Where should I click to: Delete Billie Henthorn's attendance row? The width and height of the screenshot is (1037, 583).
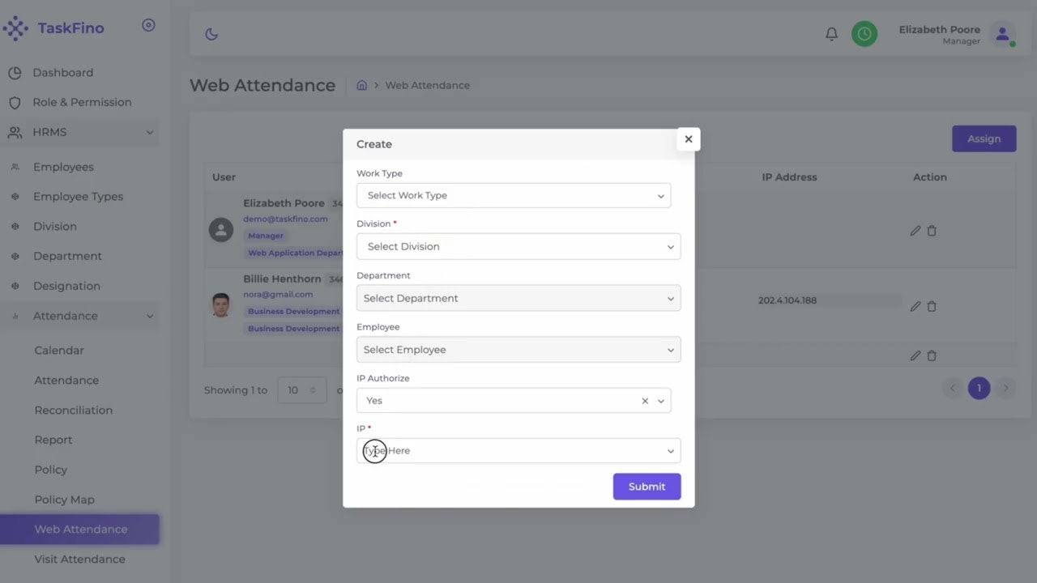[932, 306]
